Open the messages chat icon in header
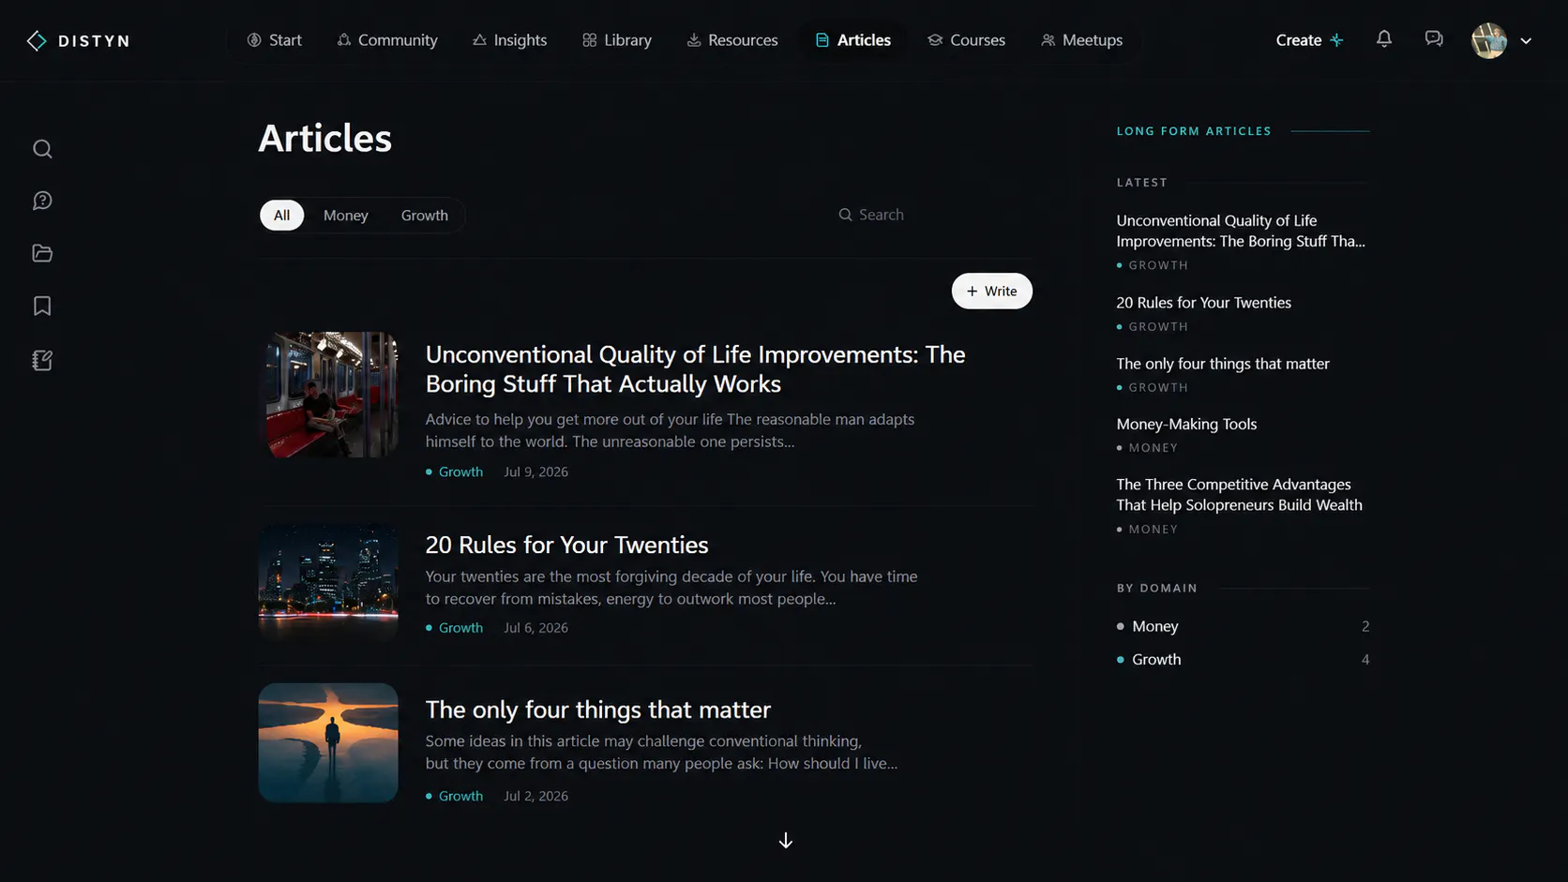 coord(1434,38)
